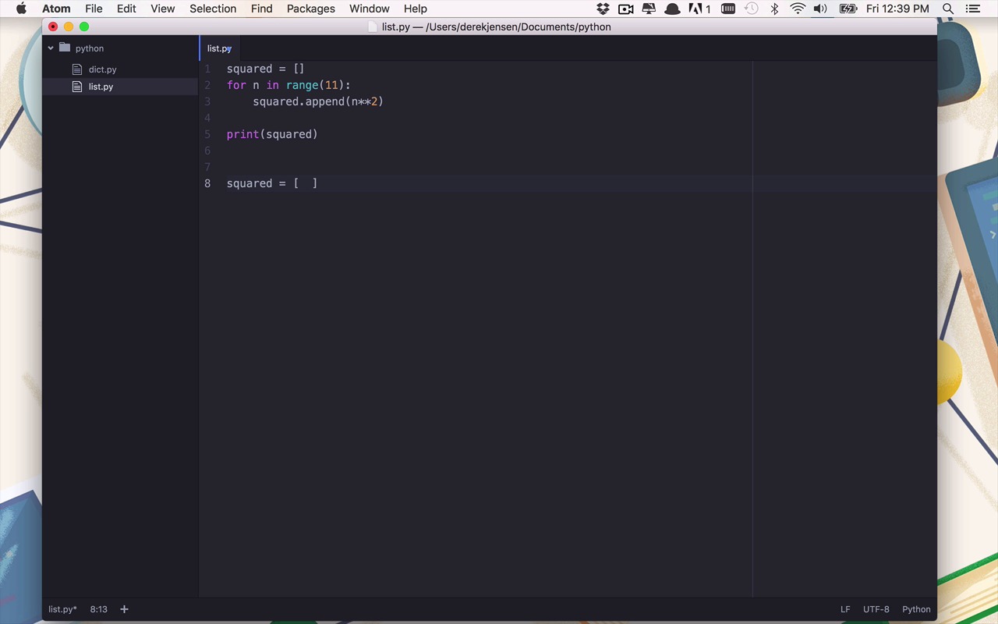Open Bluetooth menu
This screenshot has height=624, width=998.
pos(774,9)
